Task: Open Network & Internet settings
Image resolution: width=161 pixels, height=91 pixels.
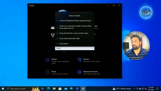Action: (89, 73)
